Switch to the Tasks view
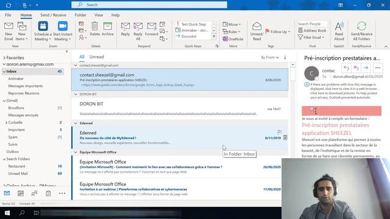This screenshot has width=390, height=219. coord(48,193)
